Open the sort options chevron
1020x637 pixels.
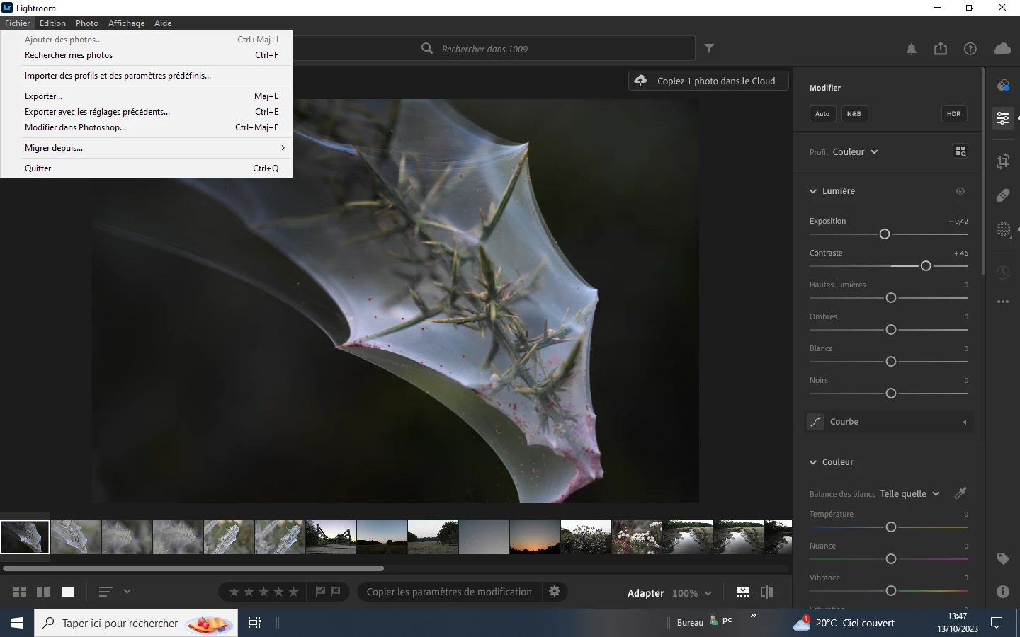pos(127,592)
